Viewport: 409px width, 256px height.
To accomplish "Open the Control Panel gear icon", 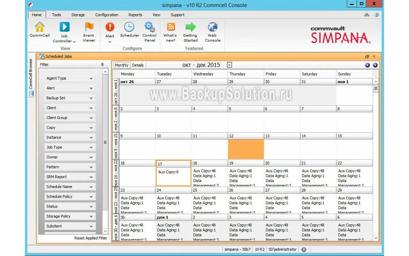I will (149, 27).
